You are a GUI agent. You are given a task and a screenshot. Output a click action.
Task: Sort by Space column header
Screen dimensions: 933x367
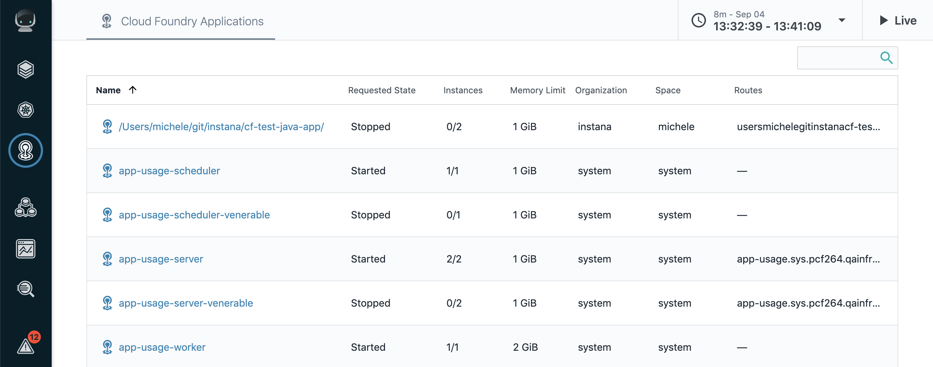pyautogui.click(x=668, y=90)
